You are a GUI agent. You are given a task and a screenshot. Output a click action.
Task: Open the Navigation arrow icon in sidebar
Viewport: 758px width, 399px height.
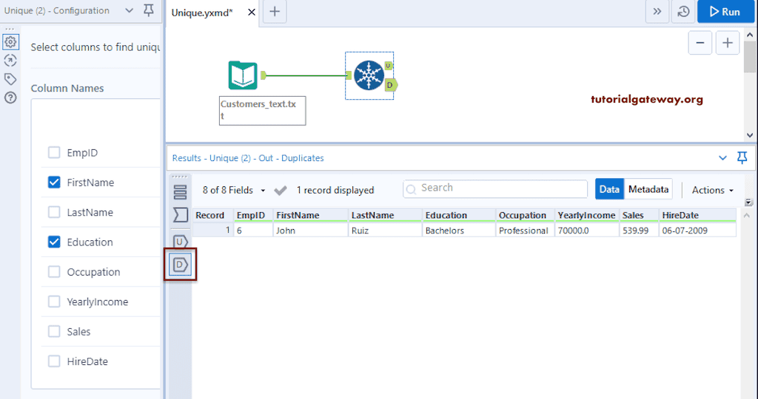10,61
